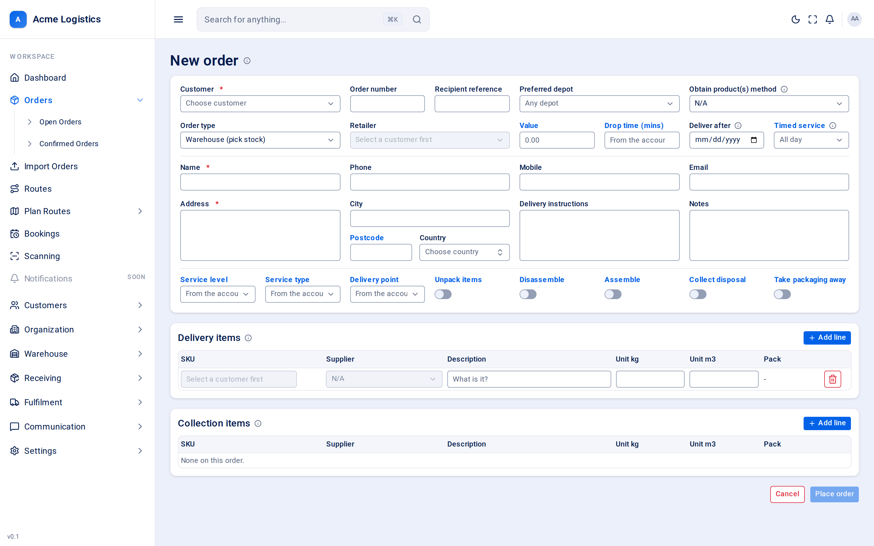
Task: Click the AA user avatar
Action: click(x=855, y=19)
